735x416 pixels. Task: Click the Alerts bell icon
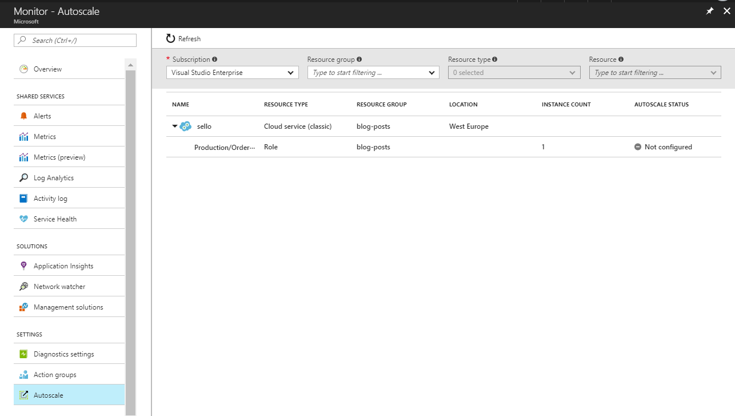[23, 116]
